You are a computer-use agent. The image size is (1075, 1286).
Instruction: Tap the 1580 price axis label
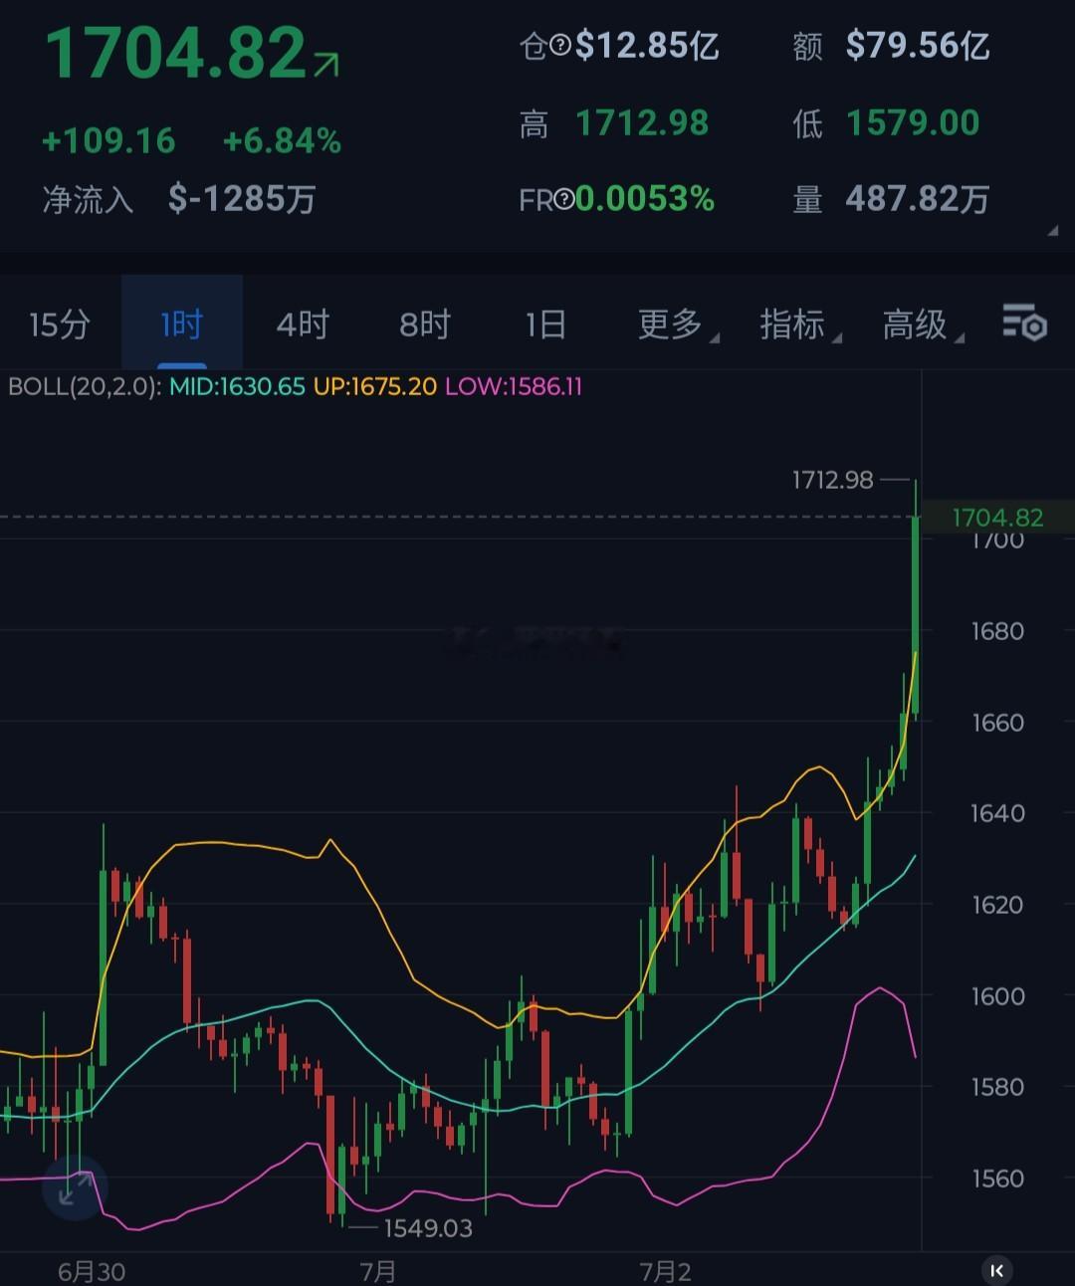tap(997, 1087)
